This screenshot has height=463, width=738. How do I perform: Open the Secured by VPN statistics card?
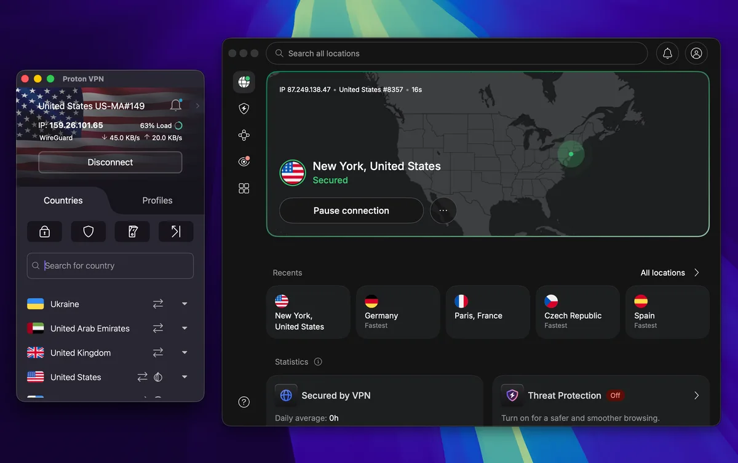(x=375, y=400)
